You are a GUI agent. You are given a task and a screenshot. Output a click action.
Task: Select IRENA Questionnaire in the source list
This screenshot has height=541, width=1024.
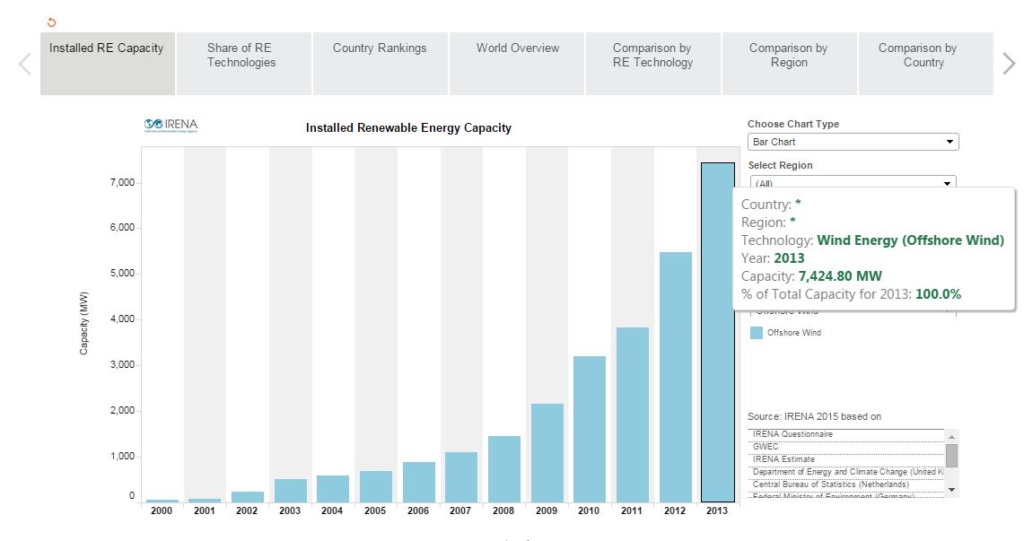coord(792,434)
